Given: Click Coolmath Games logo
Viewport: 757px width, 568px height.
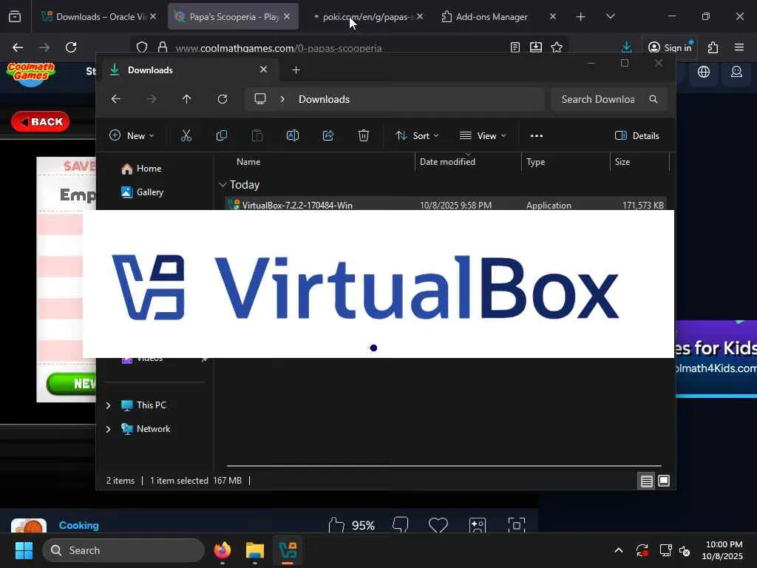Looking at the screenshot, I should tap(31, 74).
